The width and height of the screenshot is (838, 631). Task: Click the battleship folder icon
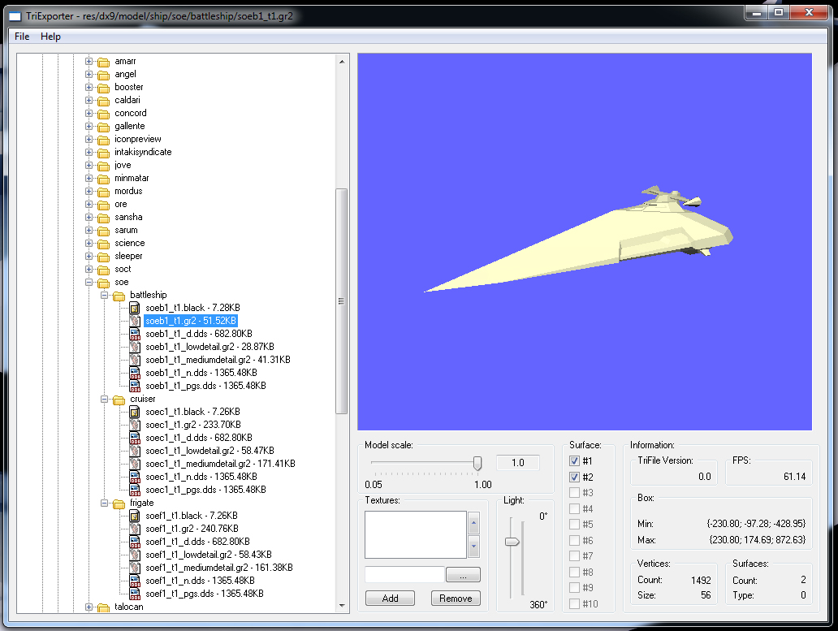pos(119,296)
